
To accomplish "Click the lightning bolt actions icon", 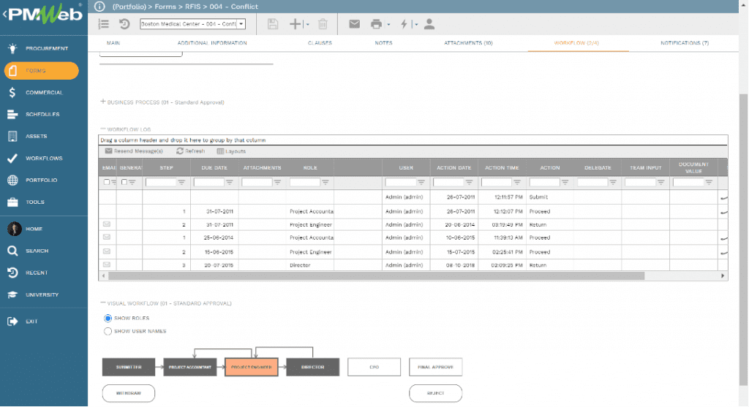I will coord(404,24).
